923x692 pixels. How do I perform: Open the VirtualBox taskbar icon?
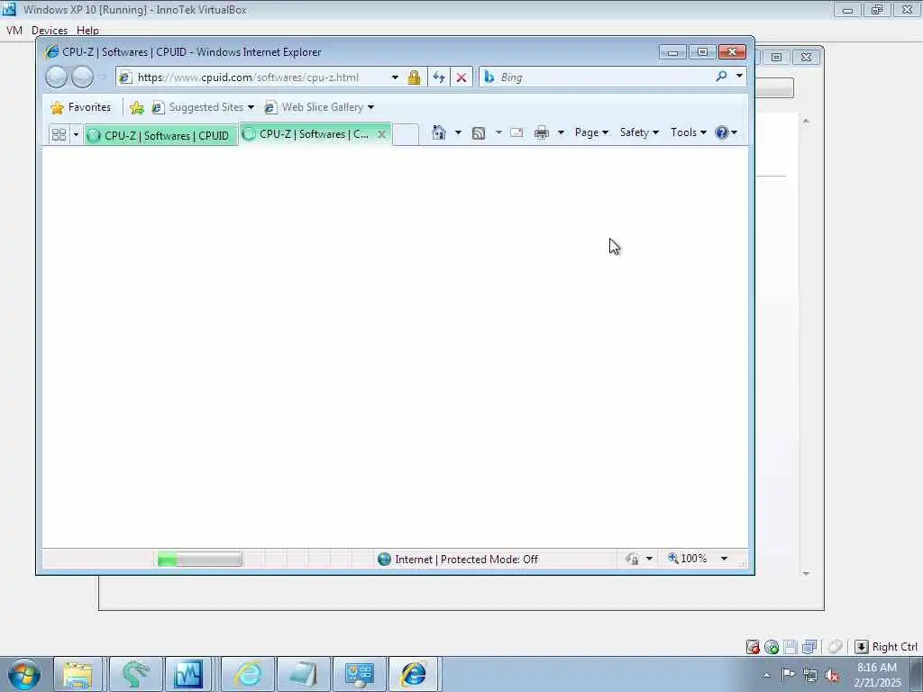(x=188, y=674)
